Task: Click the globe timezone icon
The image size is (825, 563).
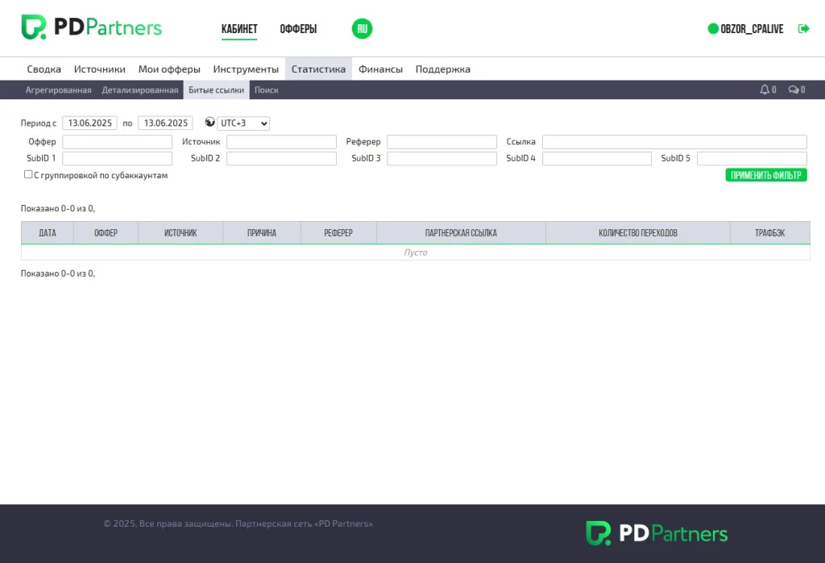Action: [x=210, y=122]
